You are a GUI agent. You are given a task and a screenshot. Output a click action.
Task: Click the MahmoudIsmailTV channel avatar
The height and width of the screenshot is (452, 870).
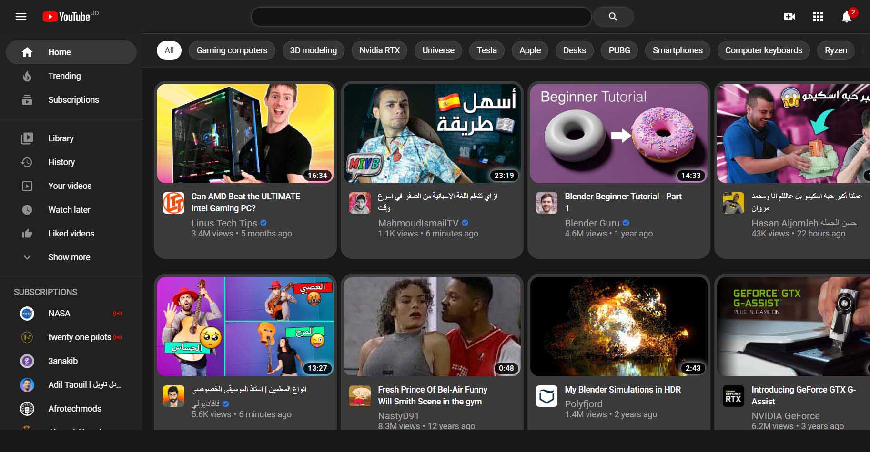360,203
